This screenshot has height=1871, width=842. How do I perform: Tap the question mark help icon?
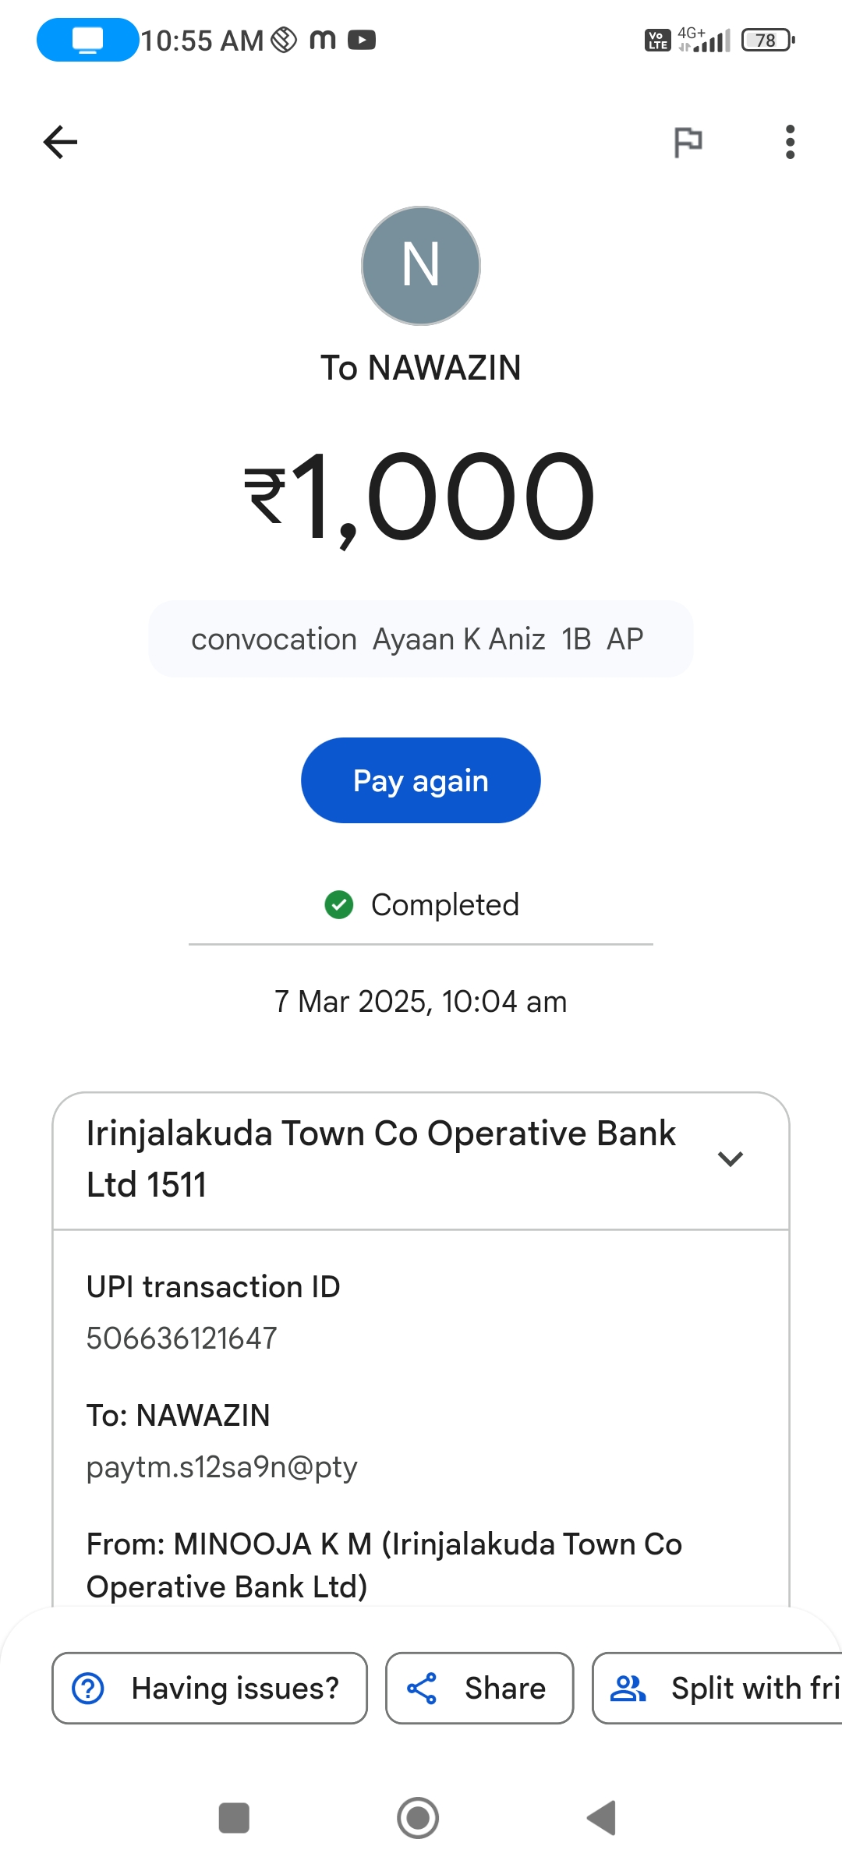tap(88, 1689)
